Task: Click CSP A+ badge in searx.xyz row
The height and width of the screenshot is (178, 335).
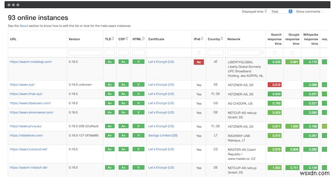Action: (x=123, y=85)
